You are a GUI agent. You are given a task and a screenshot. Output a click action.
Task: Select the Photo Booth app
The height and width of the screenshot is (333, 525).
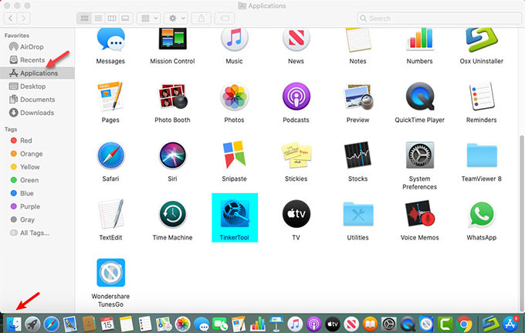coord(172,97)
